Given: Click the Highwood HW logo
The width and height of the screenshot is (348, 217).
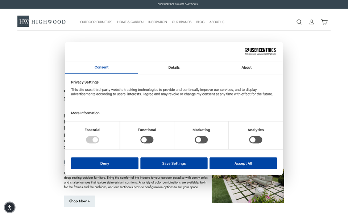Looking at the screenshot, I should click(41, 21).
